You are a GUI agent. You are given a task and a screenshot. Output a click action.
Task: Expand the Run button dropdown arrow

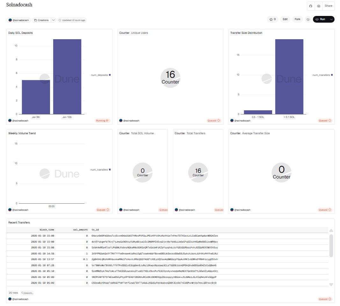pos(331,19)
